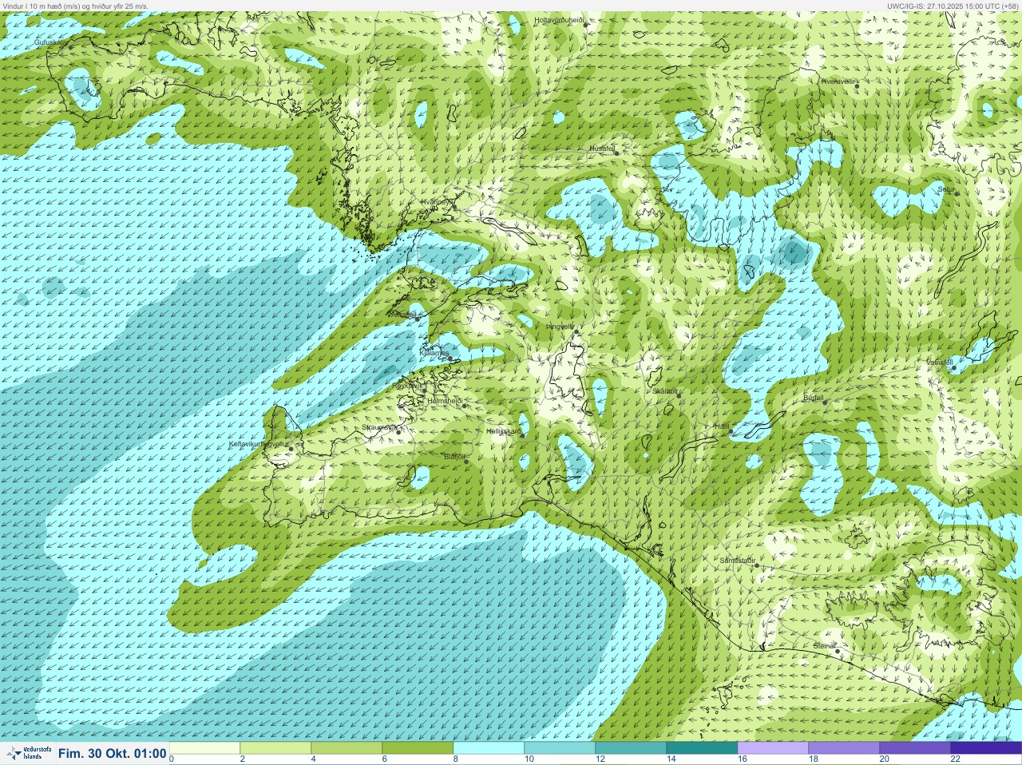Click the legend value 16 label
1022x765 pixels.
point(743,759)
